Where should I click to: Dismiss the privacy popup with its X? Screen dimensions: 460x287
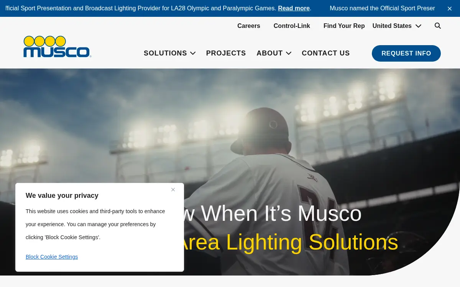[173, 189]
